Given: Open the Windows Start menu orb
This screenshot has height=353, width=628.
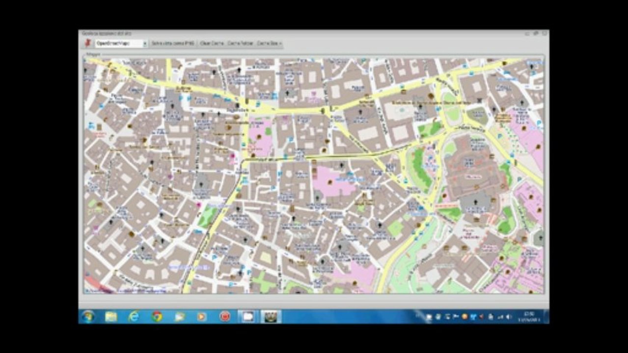Looking at the screenshot, I should (88, 317).
